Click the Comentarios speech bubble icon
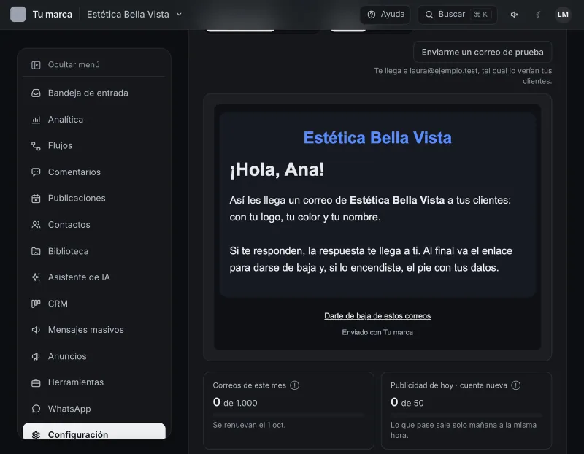This screenshot has height=454, width=584. [36, 172]
